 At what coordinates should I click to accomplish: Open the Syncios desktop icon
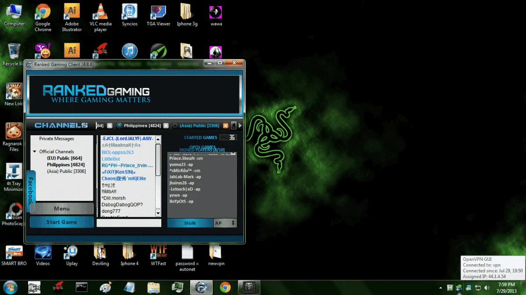click(x=129, y=15)
